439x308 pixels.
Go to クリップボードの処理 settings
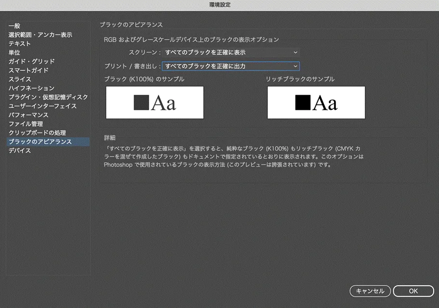pyautogui.click(x=37, y=133)
